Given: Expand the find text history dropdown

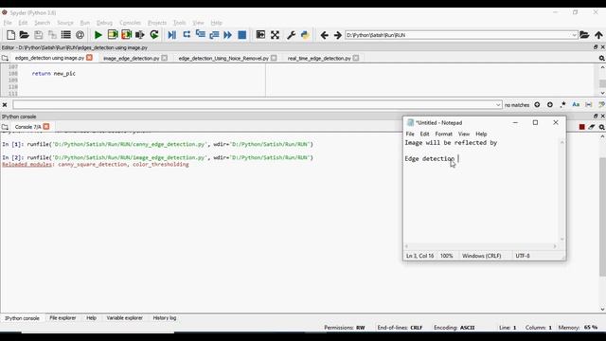Looking at the screenshot, I should coord(498,105).
